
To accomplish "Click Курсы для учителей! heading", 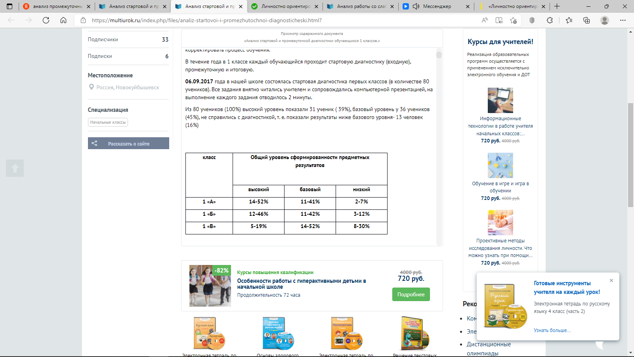I will point(500,42).
